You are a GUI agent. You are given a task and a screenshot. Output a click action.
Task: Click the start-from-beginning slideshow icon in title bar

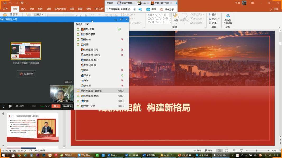click(22, 3)
